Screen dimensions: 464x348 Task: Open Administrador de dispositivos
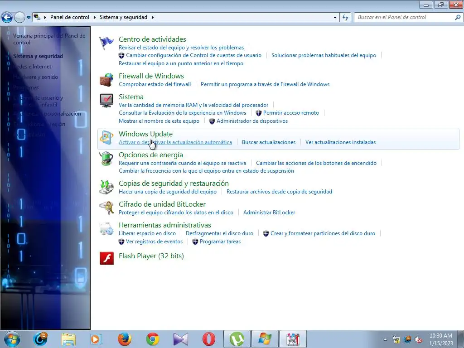pos(252,121)
